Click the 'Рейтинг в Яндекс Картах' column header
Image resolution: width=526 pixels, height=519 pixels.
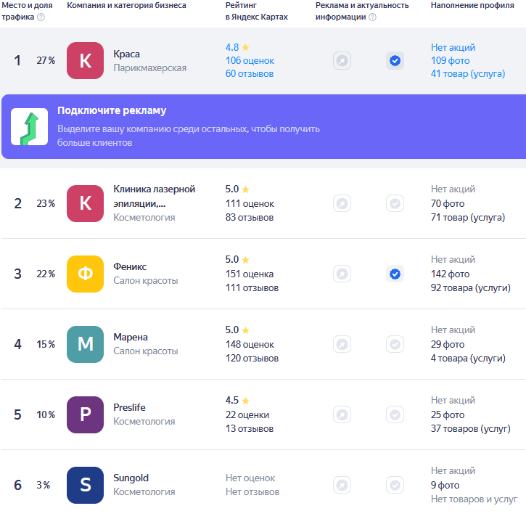point(256,11)
